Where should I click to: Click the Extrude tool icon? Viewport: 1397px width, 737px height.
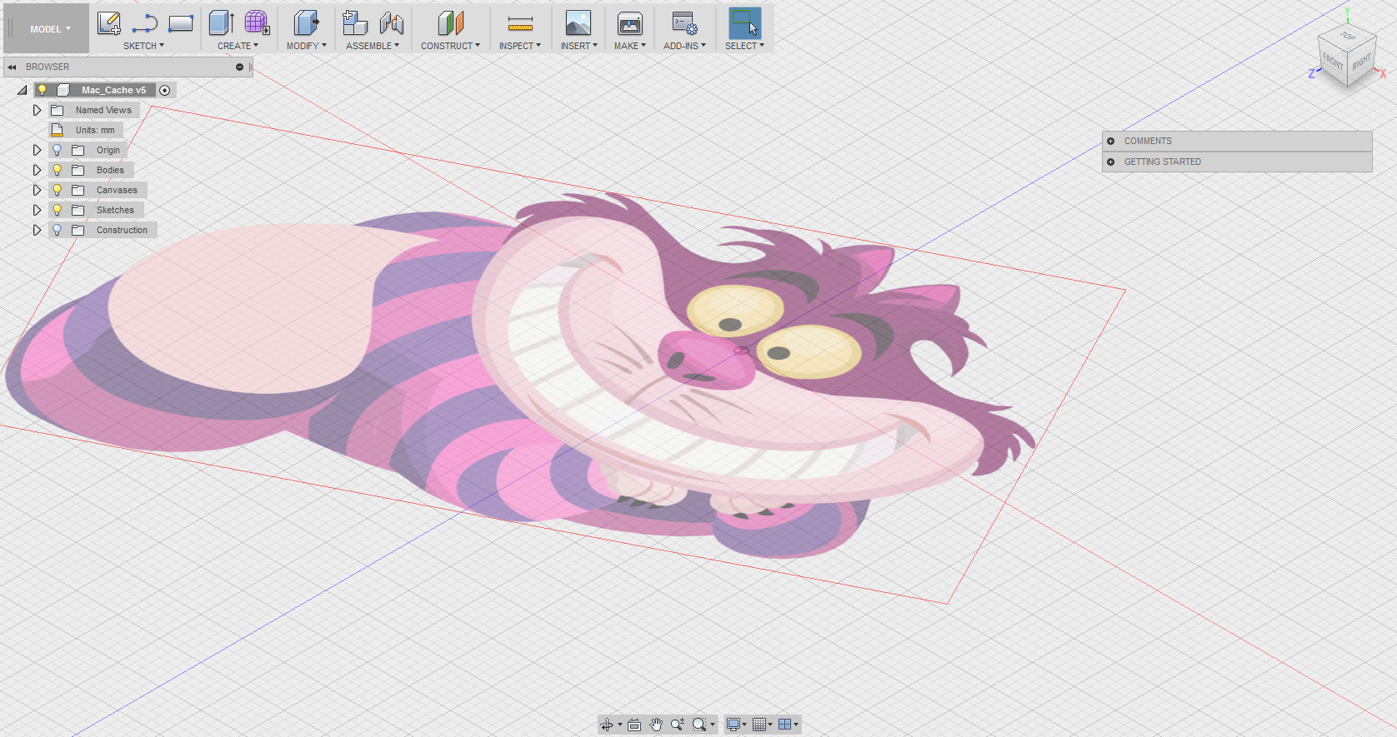221,23
